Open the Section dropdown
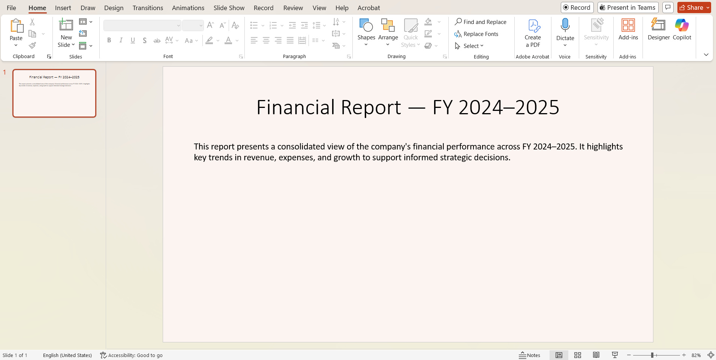Screen dimensions: 716x360 (86, 46)
